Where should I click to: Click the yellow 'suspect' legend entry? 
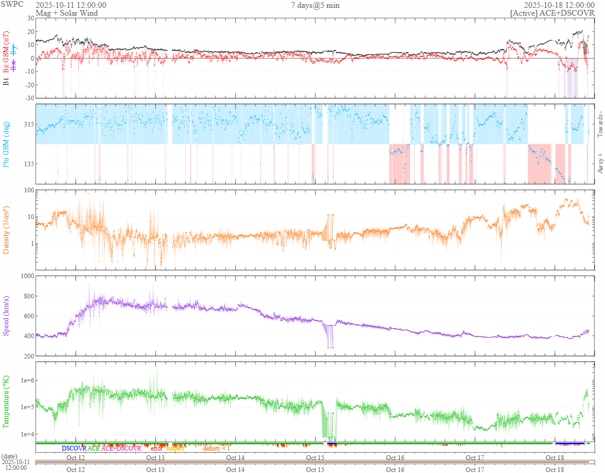tap(175, 448)
